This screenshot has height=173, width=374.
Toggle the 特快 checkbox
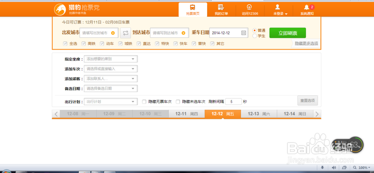(157, 44)
